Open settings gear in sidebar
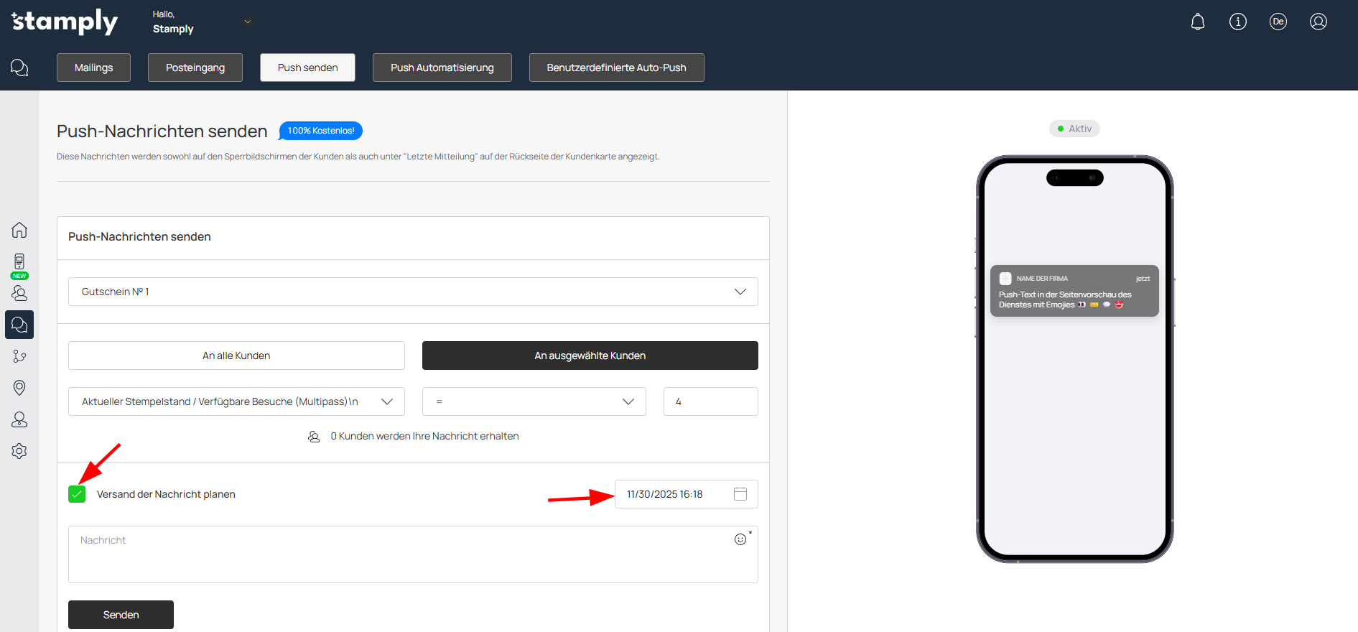 point(19,451)
